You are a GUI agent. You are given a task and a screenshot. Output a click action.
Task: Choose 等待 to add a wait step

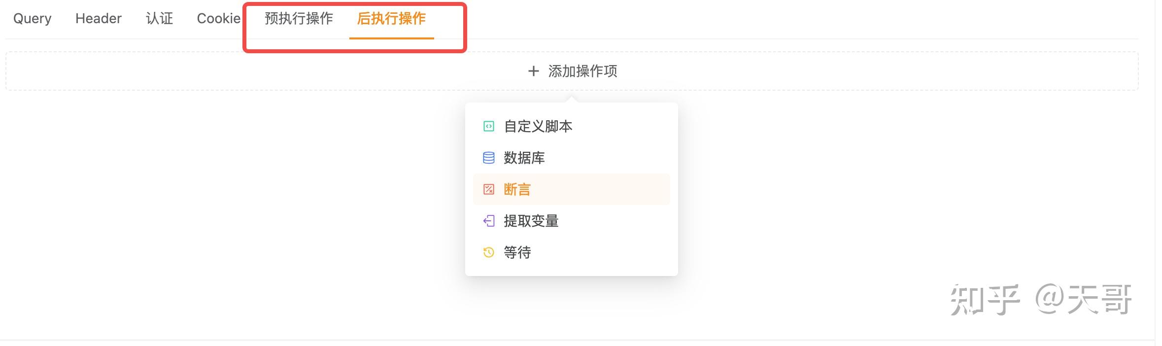pyautogui.click(x=517, y=253)
